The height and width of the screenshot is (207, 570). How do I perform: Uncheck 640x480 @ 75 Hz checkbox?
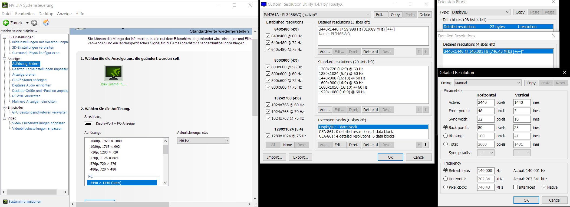tap(268, 49)
